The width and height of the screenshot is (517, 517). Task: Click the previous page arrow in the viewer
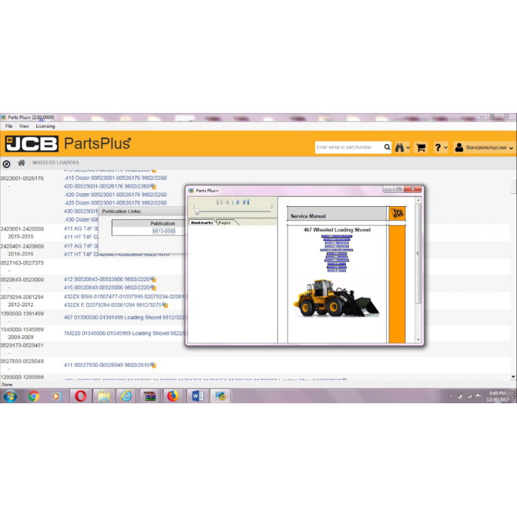point(227,202)
